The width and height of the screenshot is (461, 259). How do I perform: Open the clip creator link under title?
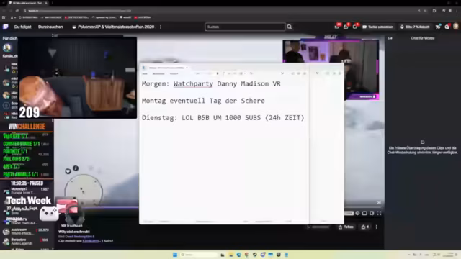pos(91,241)
